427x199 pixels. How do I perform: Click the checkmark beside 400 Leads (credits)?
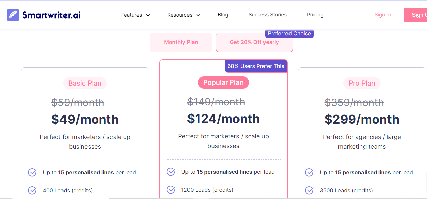click(x=32, y=190)
